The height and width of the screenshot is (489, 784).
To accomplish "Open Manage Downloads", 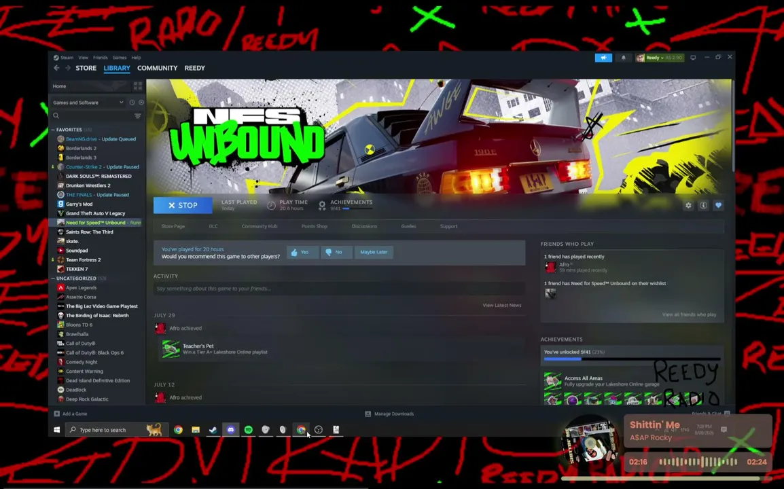I will point(389,414).
